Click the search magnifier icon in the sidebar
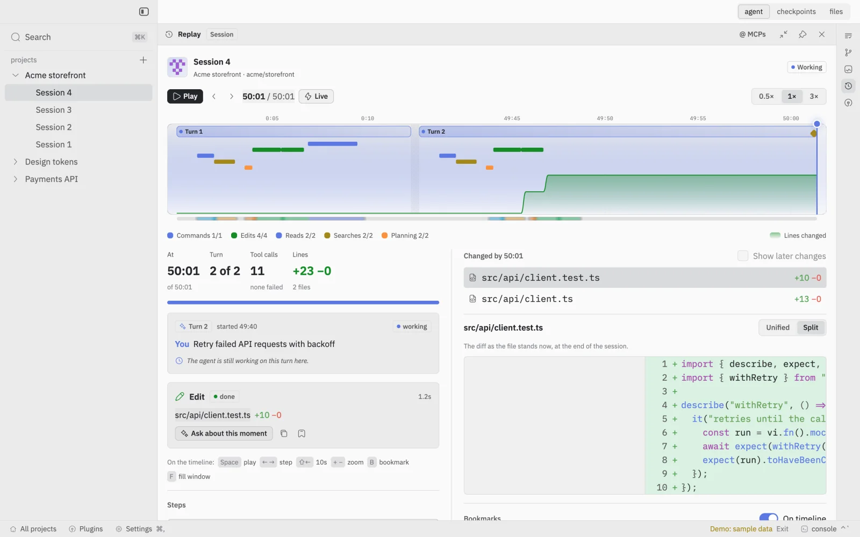 (x=16, y=37)
